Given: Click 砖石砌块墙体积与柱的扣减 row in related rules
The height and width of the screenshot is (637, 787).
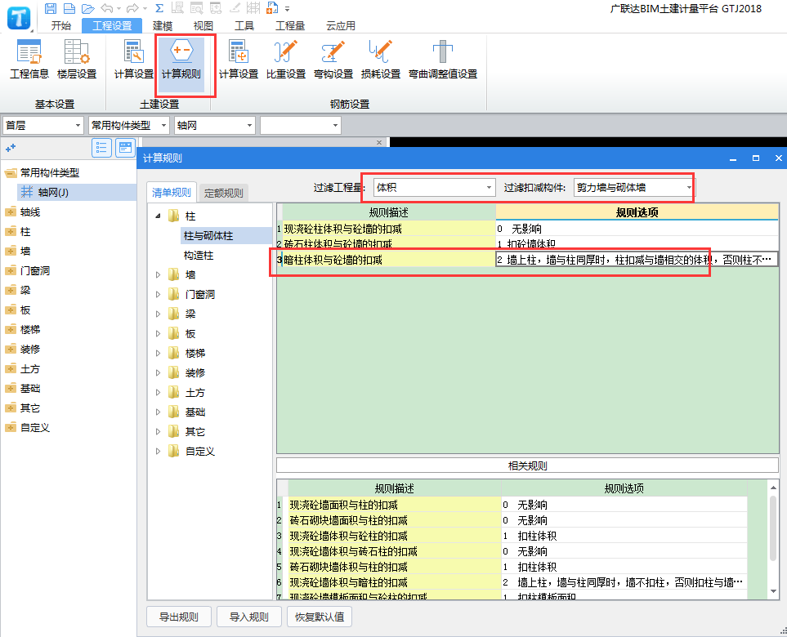Looking at the screenshot, I should (x=512, y=567).
